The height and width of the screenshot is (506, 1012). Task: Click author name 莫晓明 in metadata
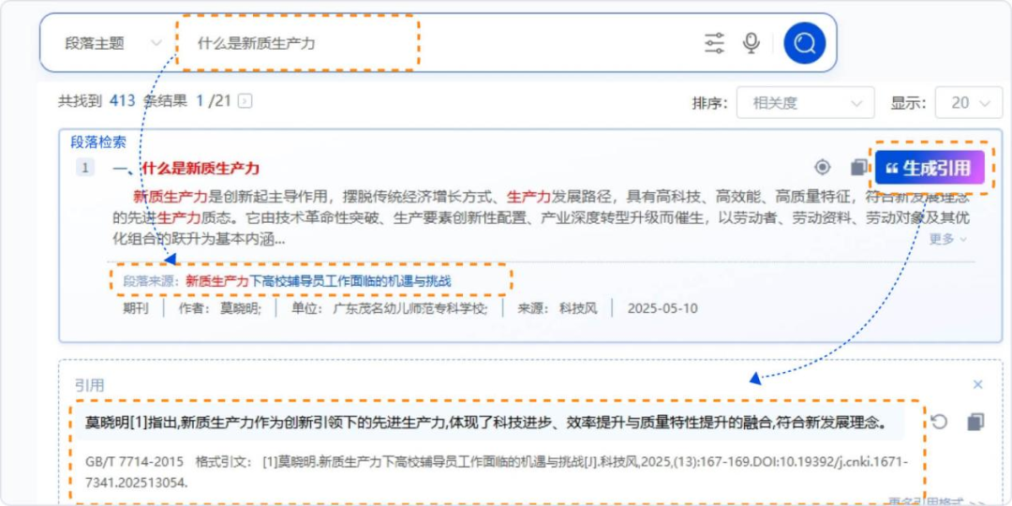240,308
